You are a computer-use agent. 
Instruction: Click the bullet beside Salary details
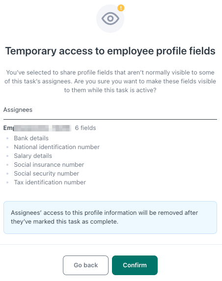click(7, 156)
